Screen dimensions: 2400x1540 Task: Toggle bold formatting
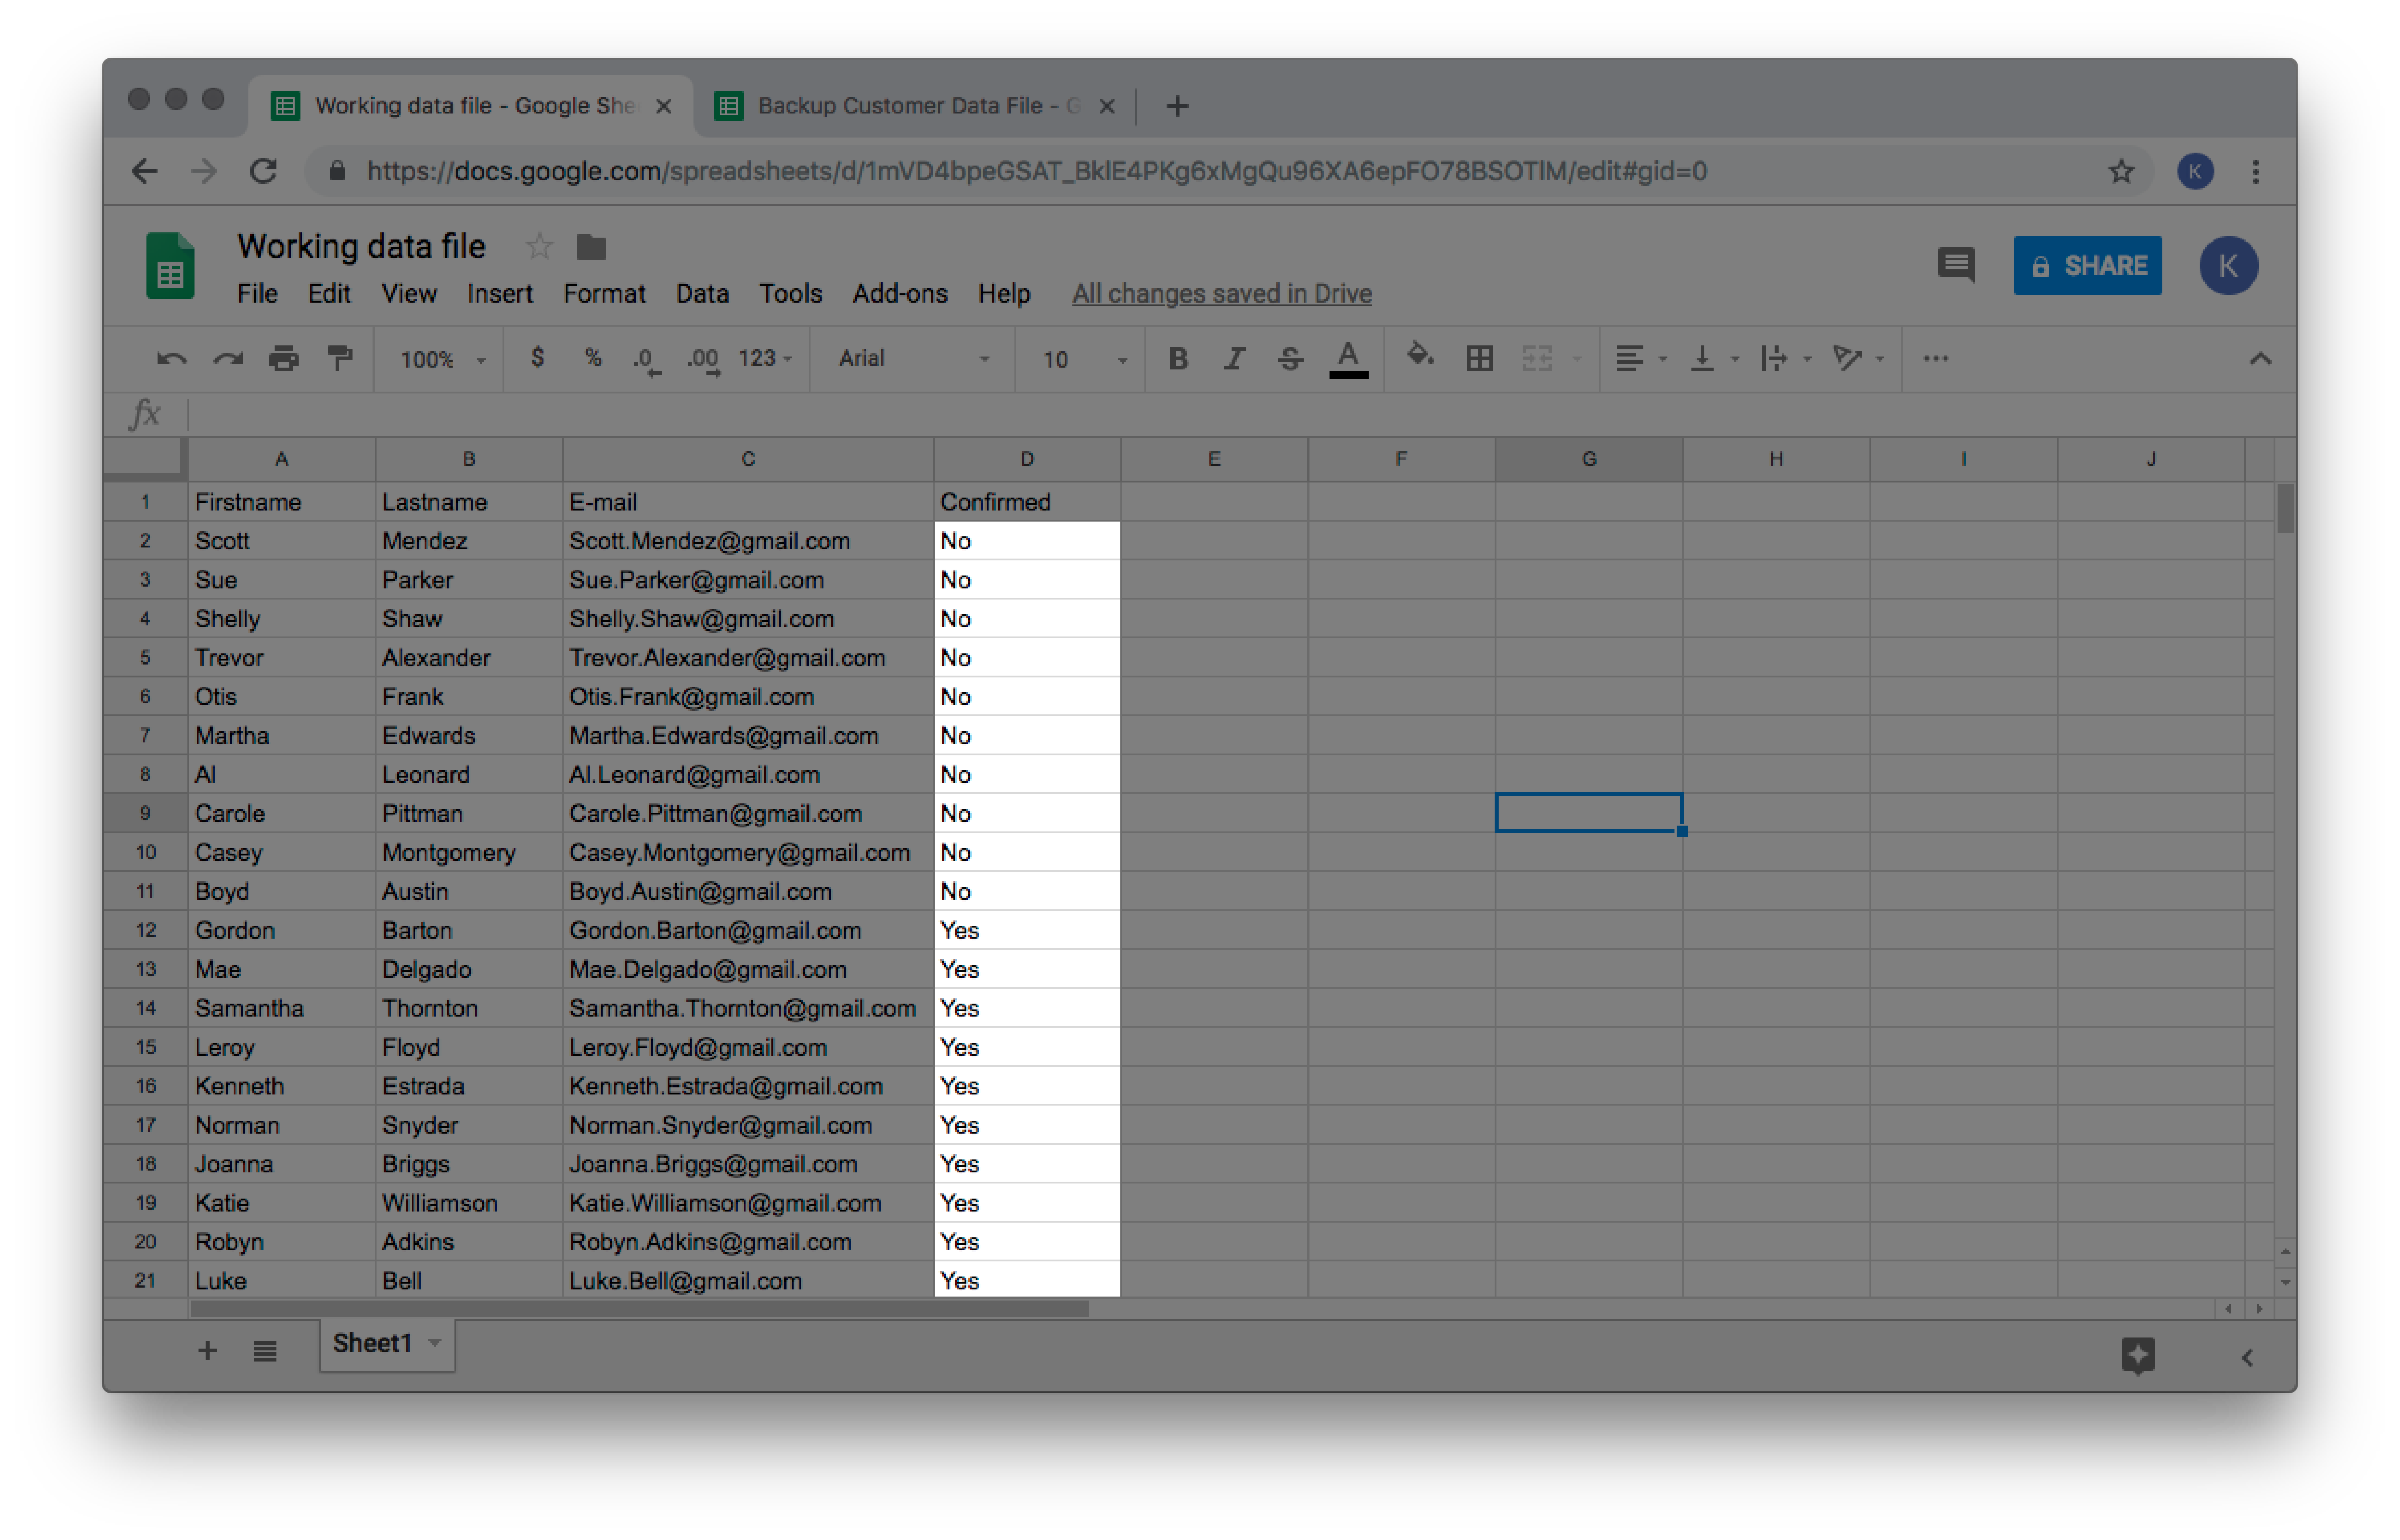[1178, 359]
